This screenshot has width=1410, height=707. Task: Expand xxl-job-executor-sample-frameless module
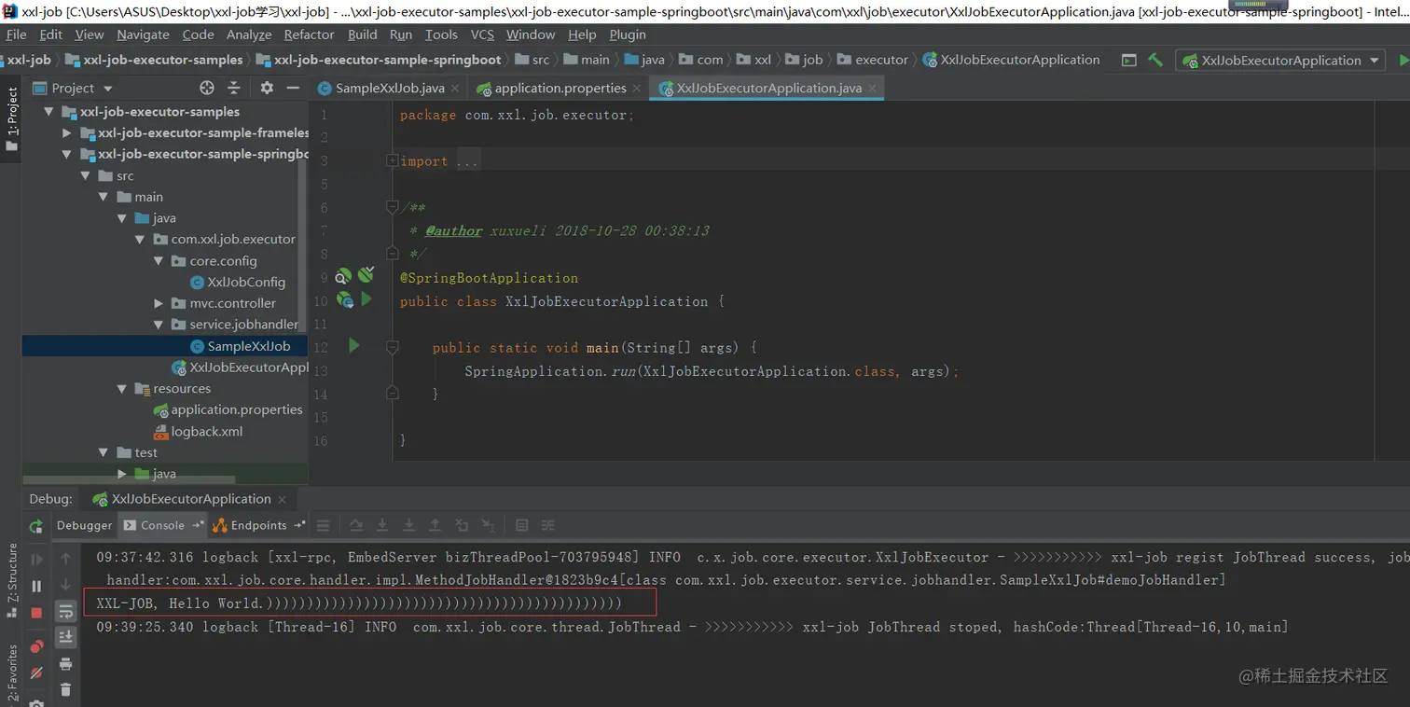pos(66,133)
